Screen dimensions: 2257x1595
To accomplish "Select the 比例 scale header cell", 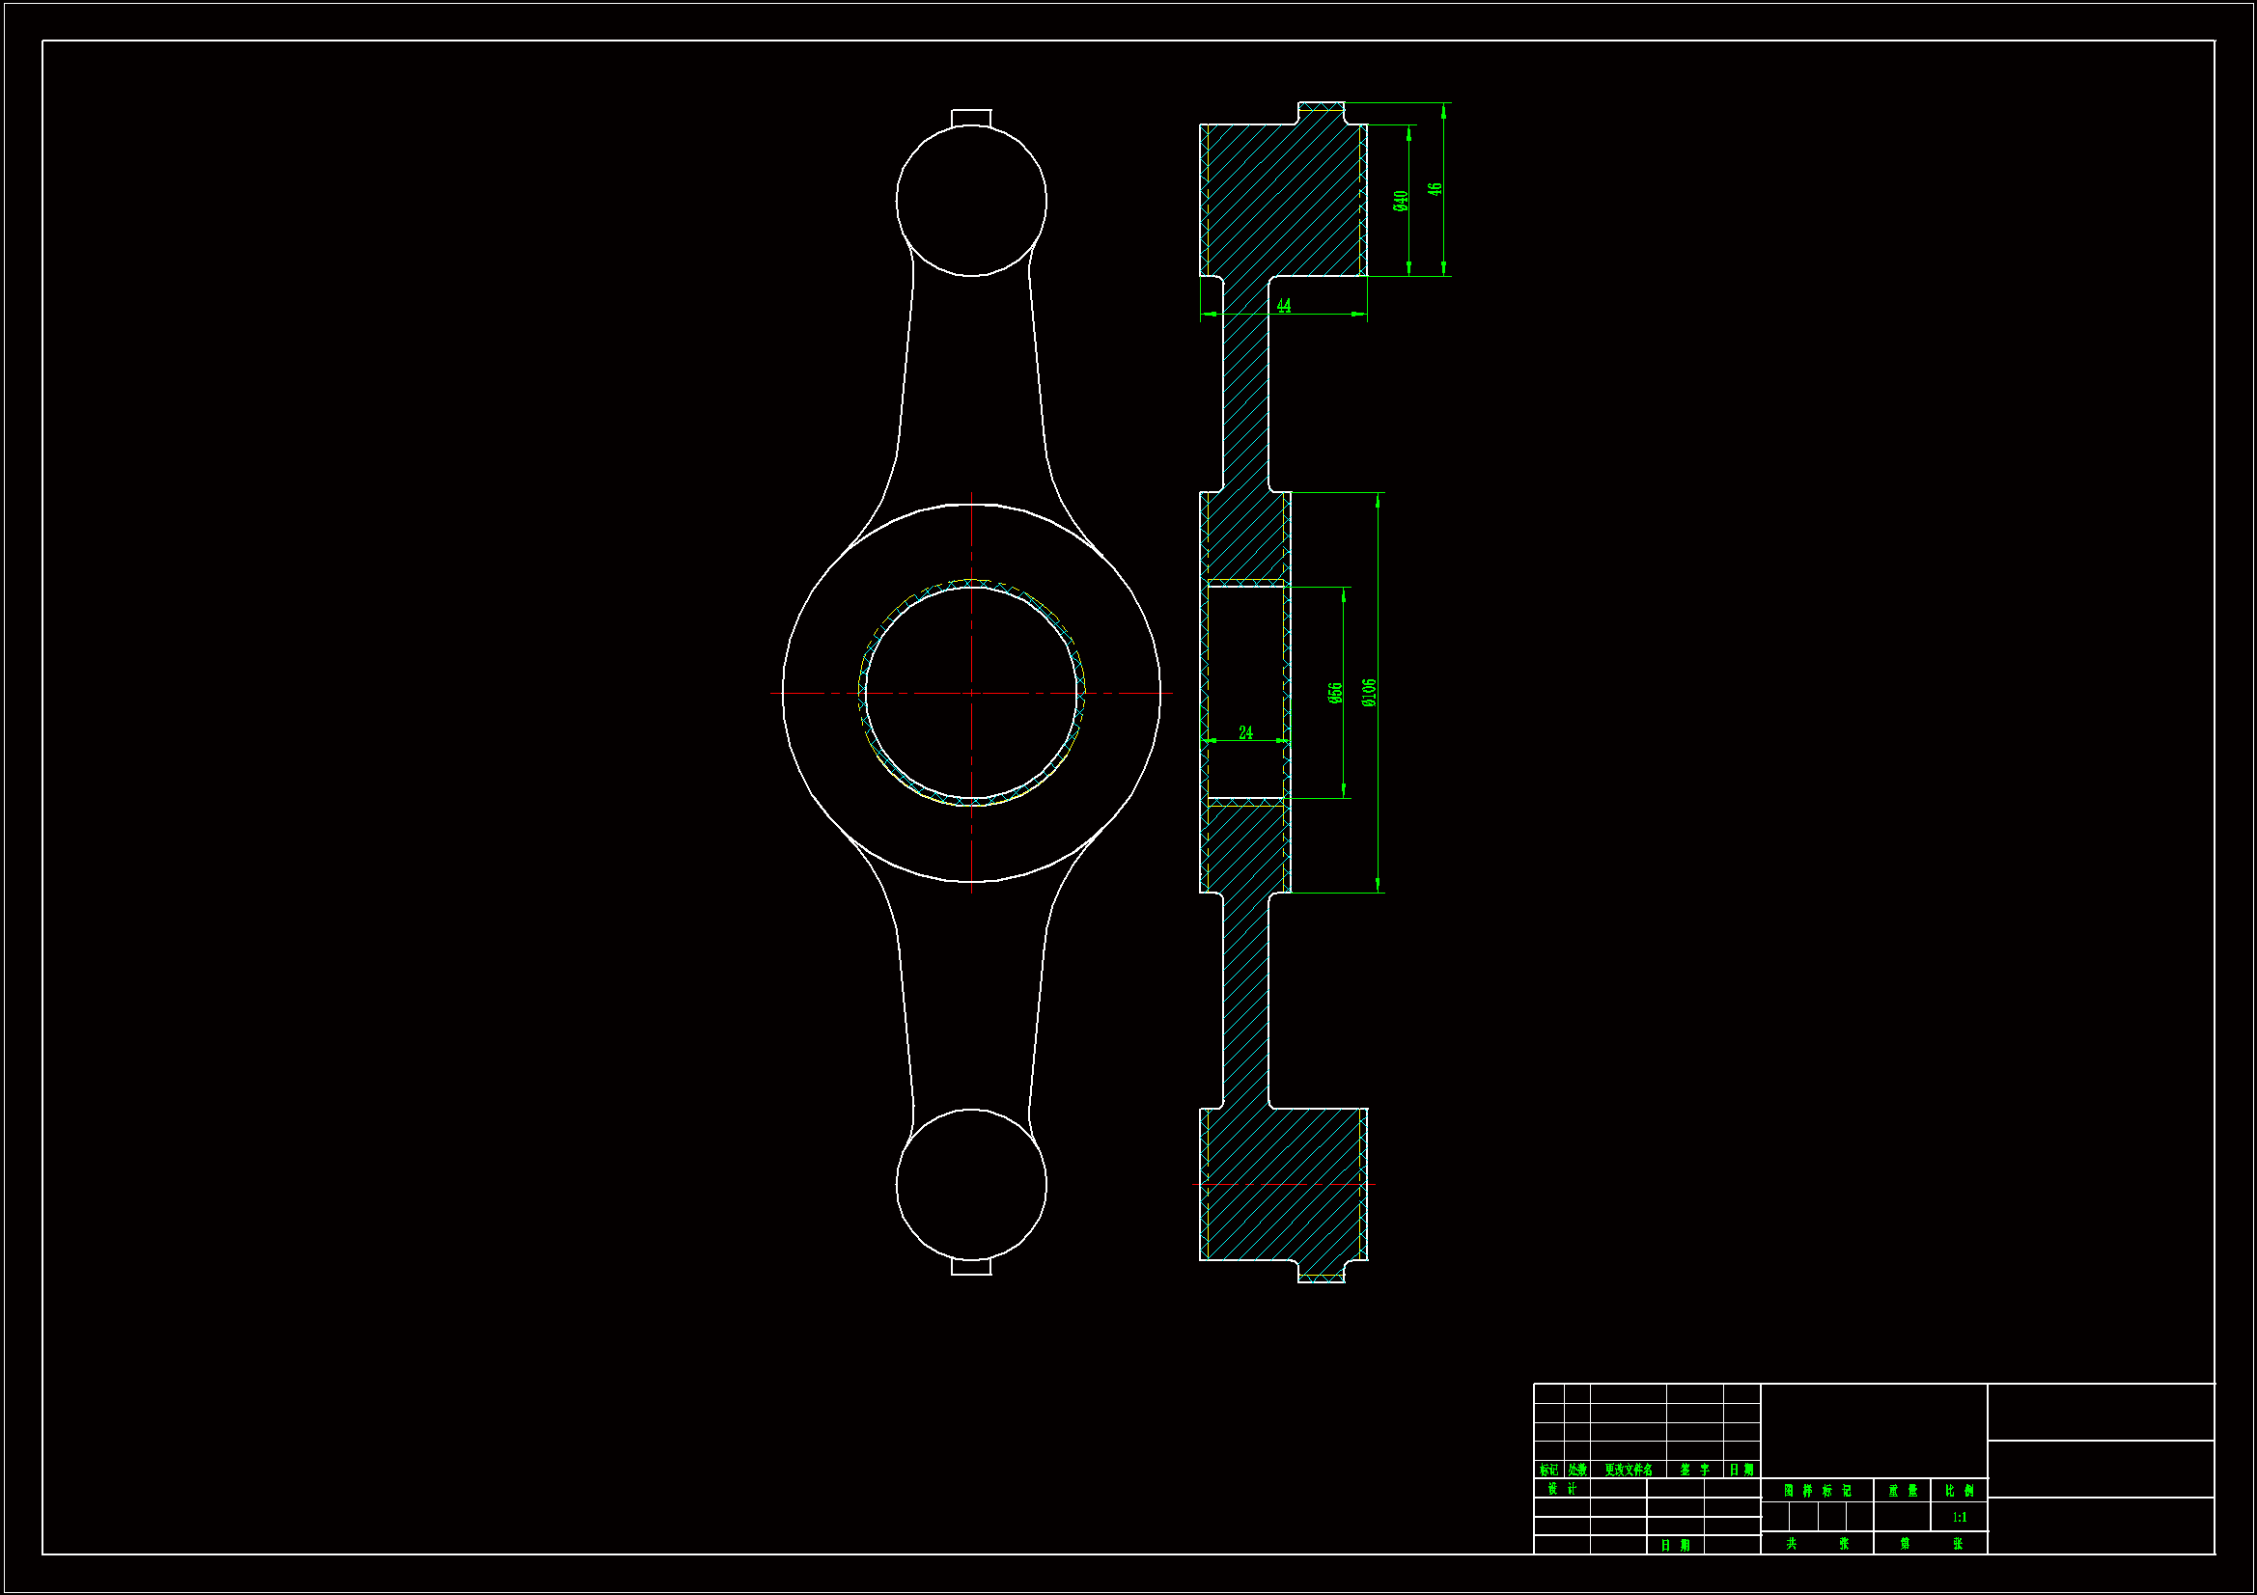I will (x=1959, y=1491).
